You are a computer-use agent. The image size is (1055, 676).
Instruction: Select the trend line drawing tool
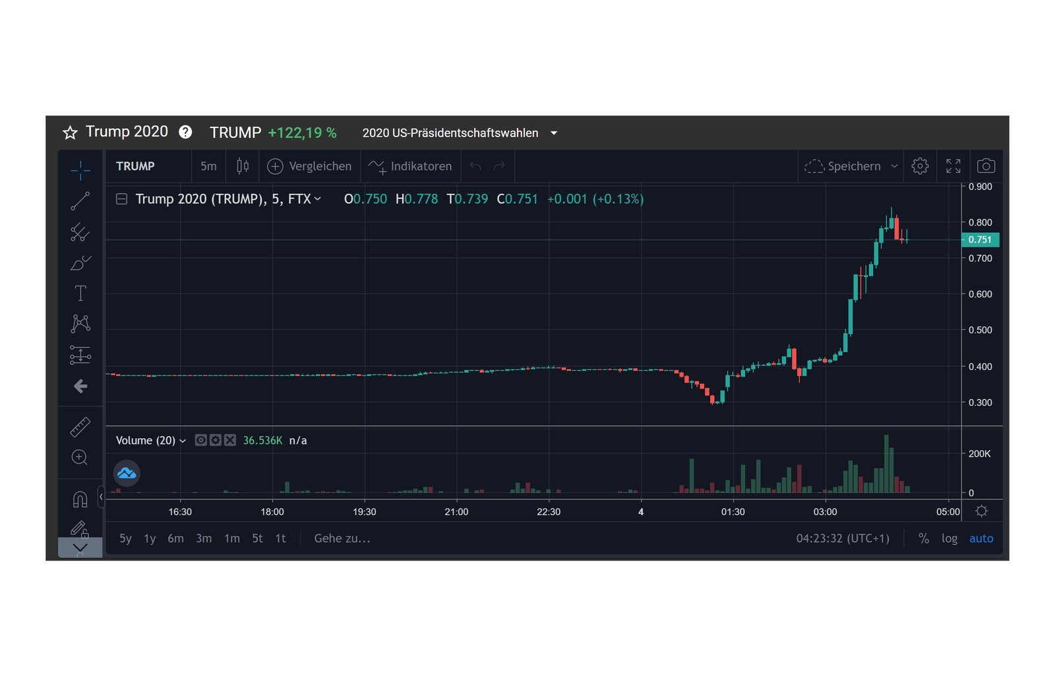[80, 201]
